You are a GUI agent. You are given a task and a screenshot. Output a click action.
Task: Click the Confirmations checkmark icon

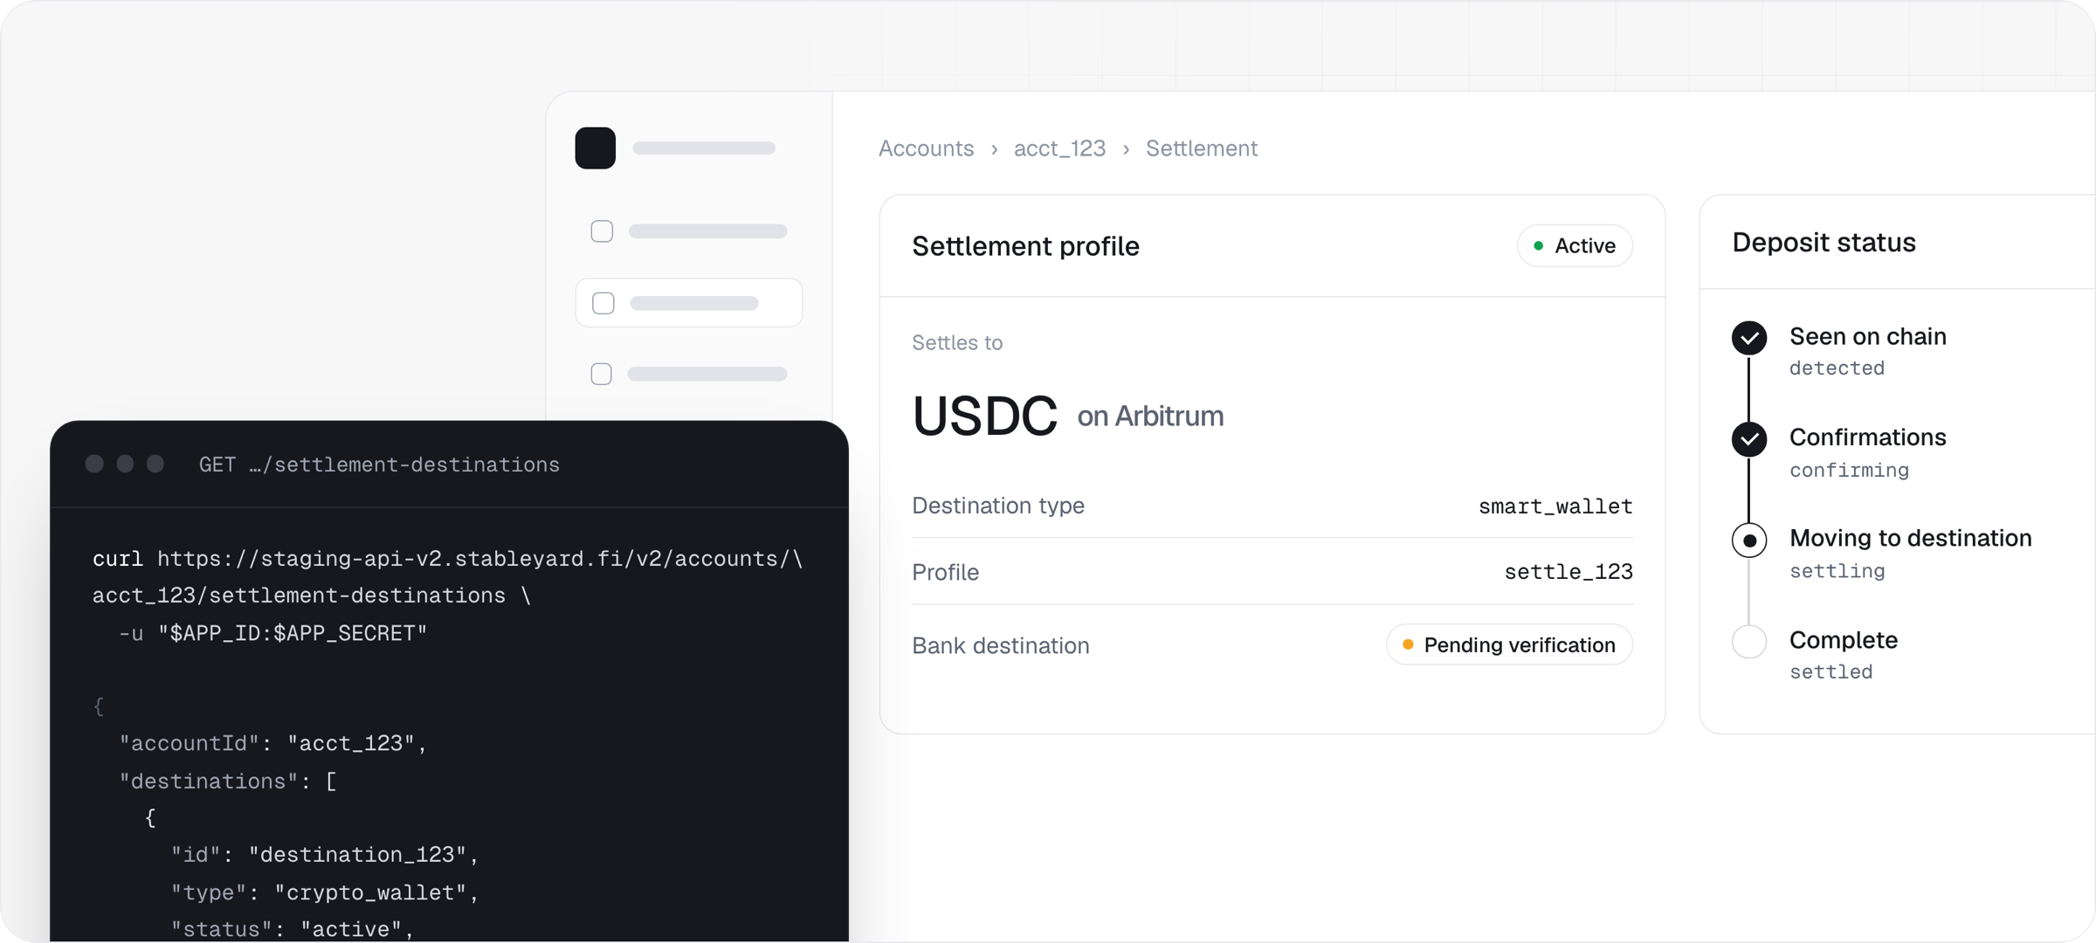[1749, 439]
